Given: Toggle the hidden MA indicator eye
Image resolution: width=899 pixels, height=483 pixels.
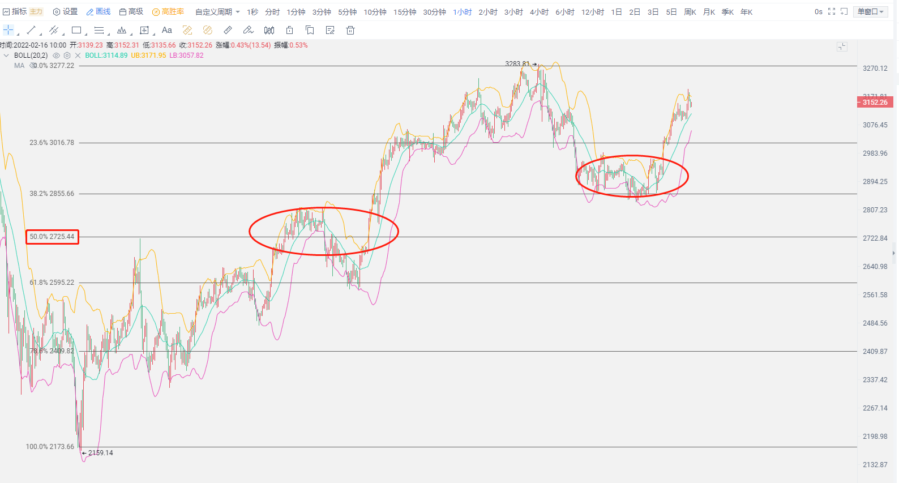Looking at the screenshot, I should pos(33,66).
